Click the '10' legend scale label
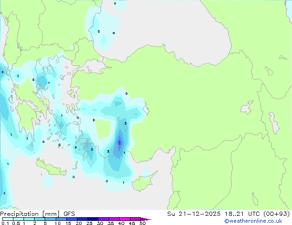 58,223
